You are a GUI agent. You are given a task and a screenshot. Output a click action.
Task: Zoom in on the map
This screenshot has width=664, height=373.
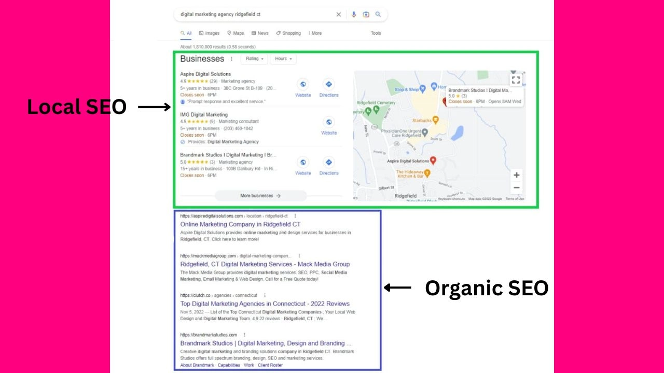[516, 175]
